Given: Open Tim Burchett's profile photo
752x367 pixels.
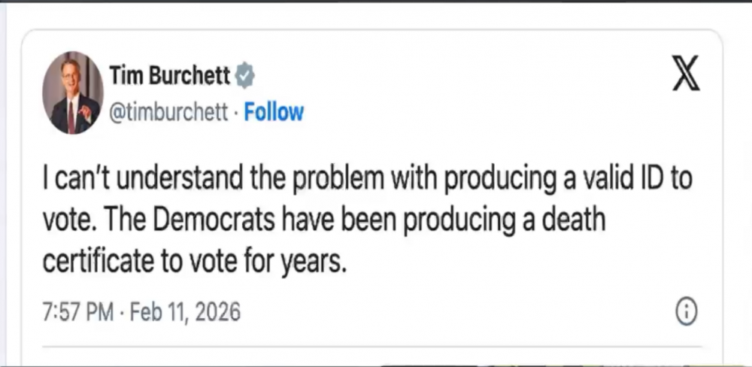Looking at the screenshot, I should coord(72,93).
